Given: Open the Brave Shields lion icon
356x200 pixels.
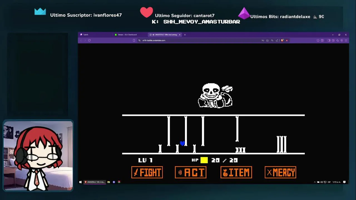Looking at the screenshot, I should 282,40.
